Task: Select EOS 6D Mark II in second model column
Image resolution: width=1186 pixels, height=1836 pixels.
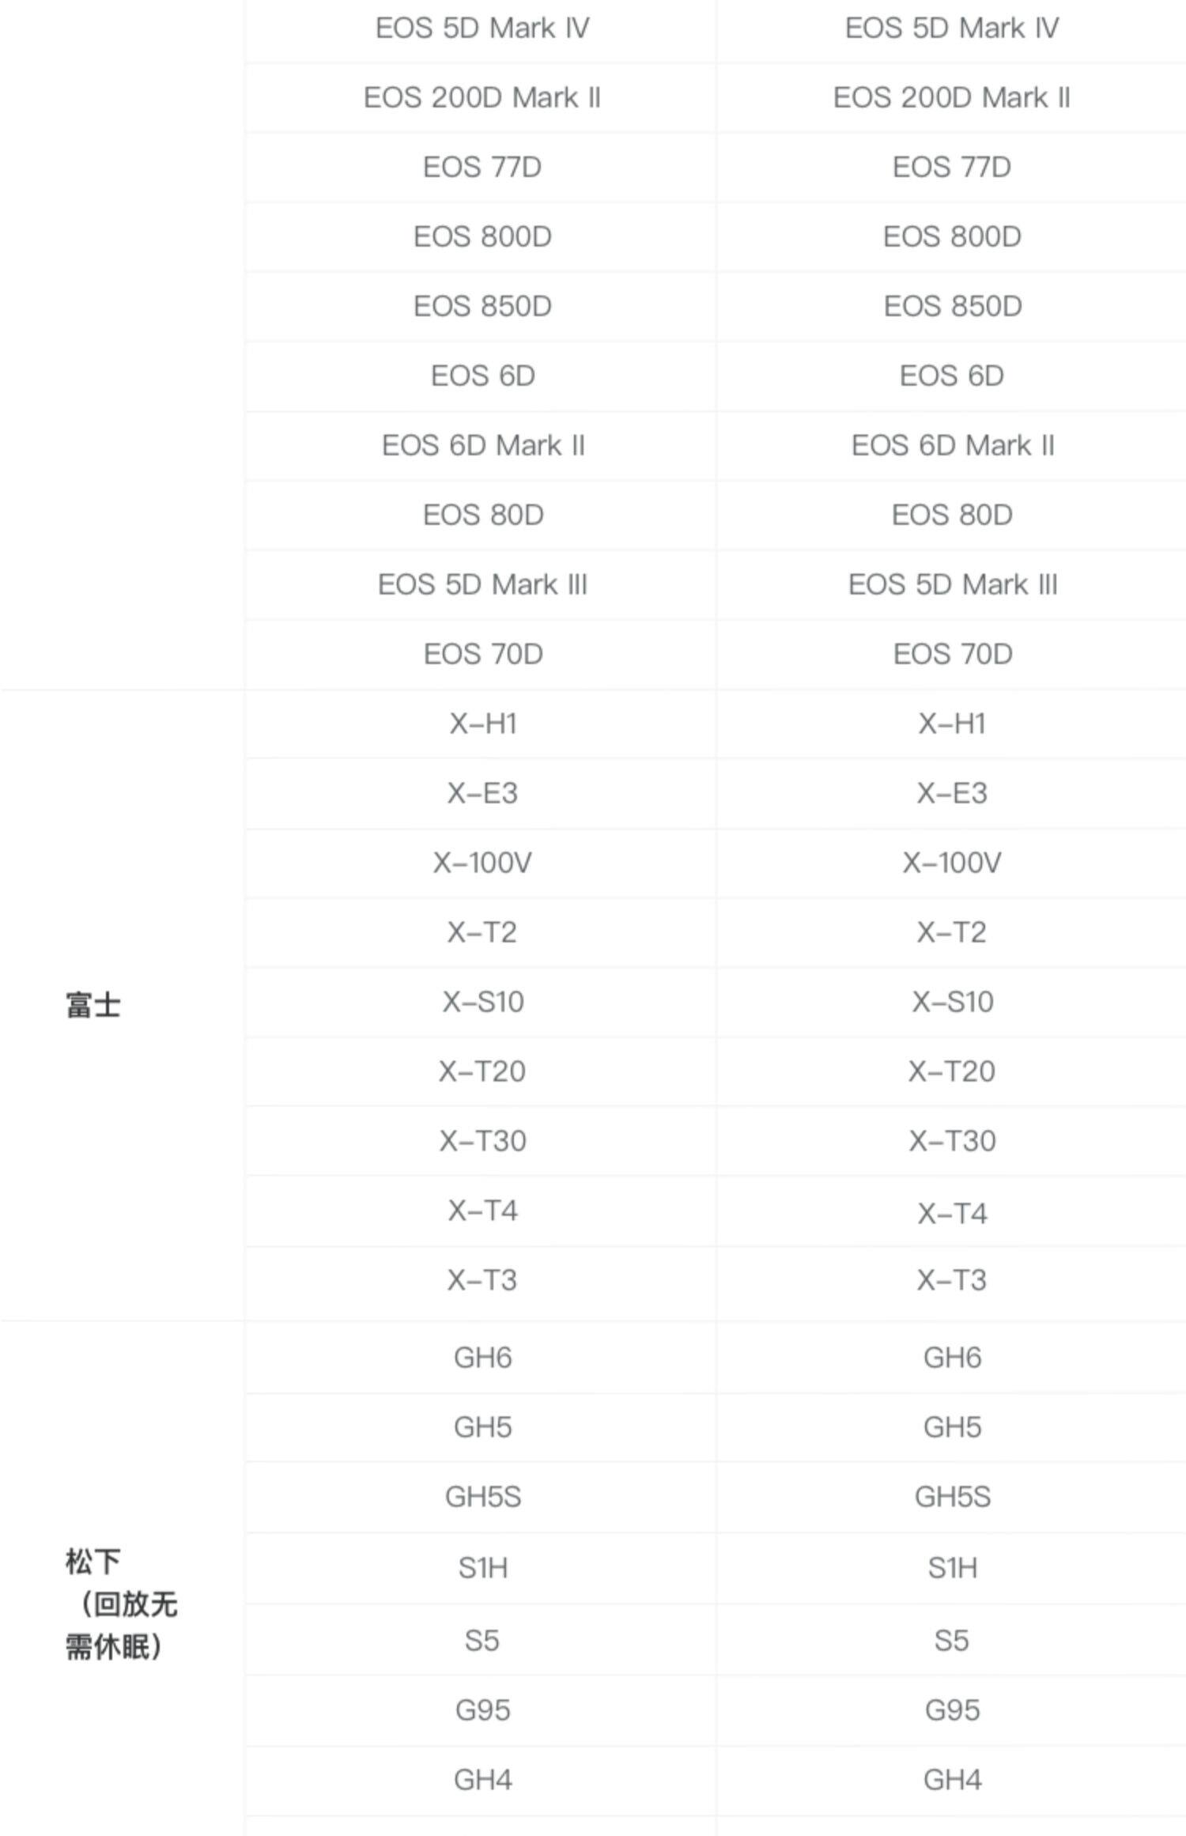Action: pos(952,446)
